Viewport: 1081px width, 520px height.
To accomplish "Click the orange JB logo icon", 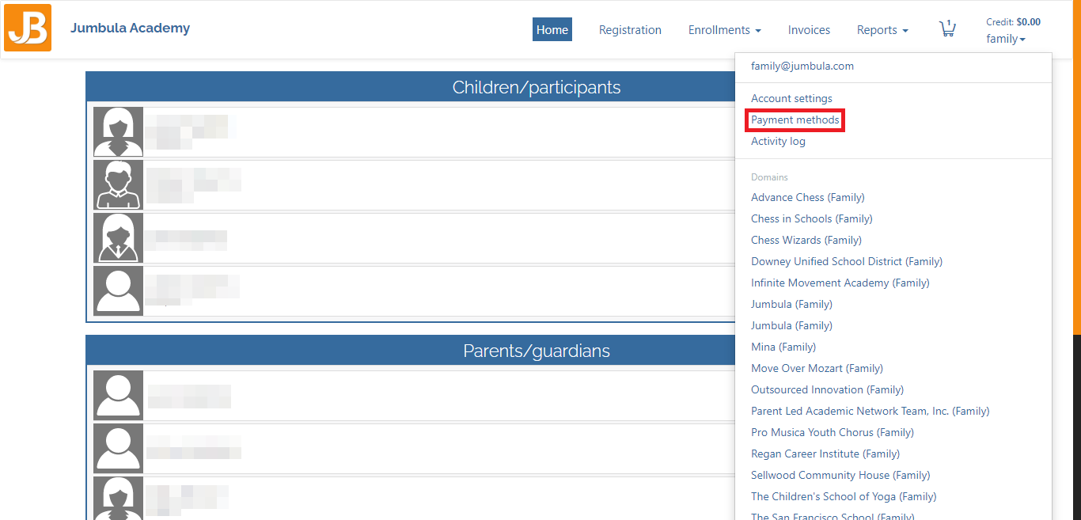I will click(x=28, y=28).
